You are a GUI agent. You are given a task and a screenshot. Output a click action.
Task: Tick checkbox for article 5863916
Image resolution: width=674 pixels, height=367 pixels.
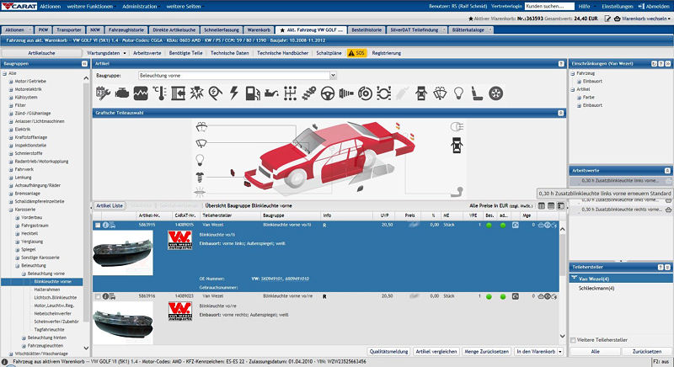pyautogui.click(x=98, y=296)
